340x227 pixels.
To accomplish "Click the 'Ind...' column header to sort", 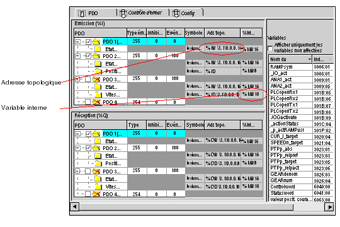I will pos(323,59).
